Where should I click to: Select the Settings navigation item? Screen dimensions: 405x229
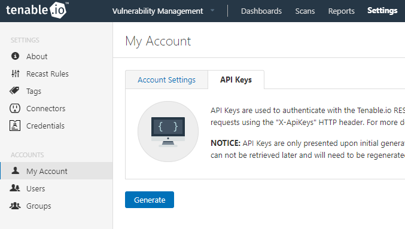(382, 11)
